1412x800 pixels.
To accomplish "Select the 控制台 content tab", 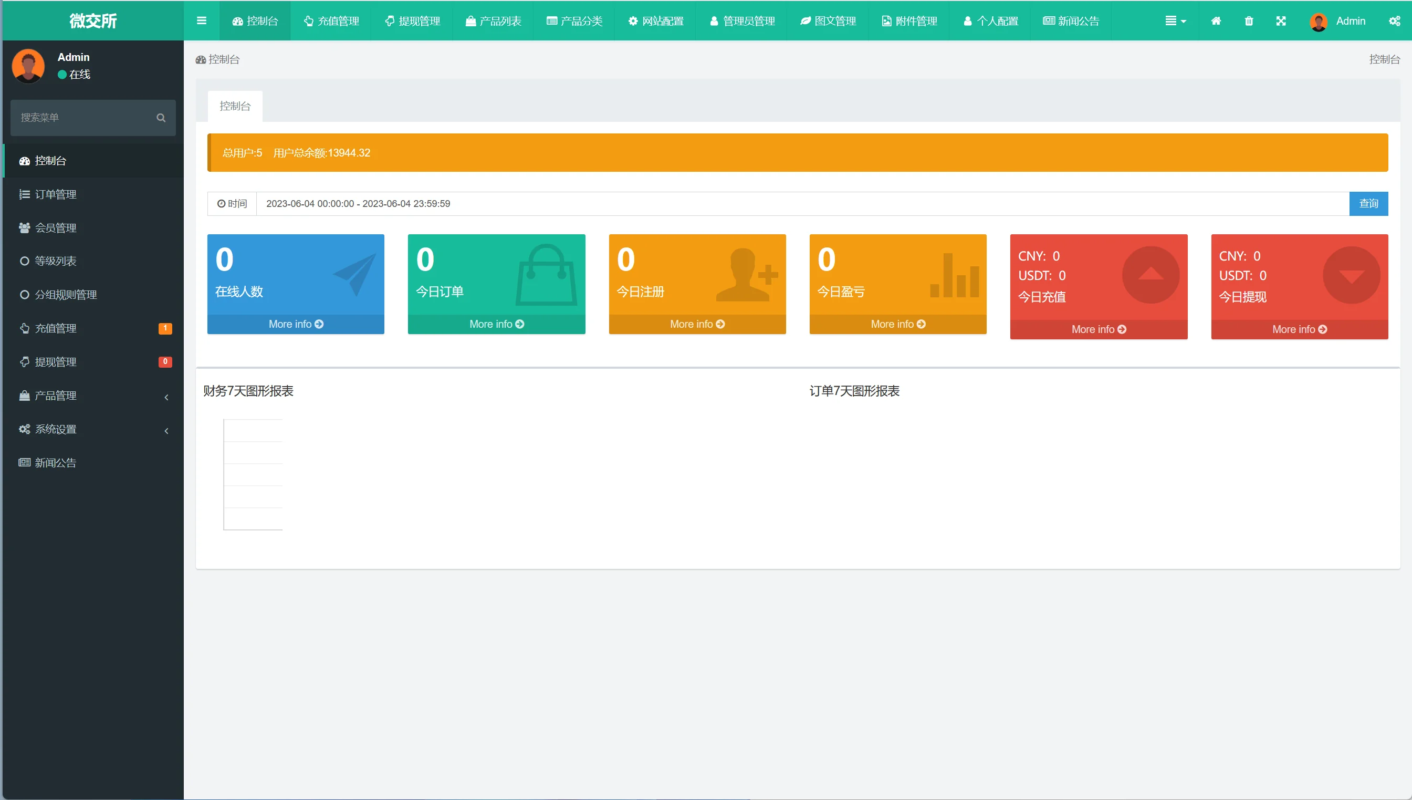I will click(x=235, y=106).
